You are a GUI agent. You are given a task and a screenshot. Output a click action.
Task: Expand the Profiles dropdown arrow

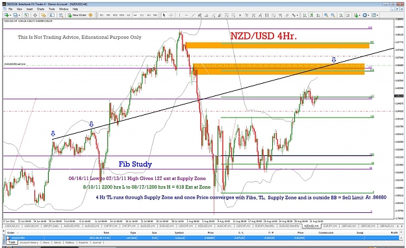[x=19, y=16]
